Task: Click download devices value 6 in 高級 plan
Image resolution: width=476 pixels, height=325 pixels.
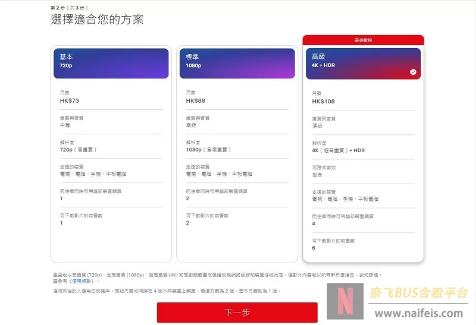Action: pos(314,248)
